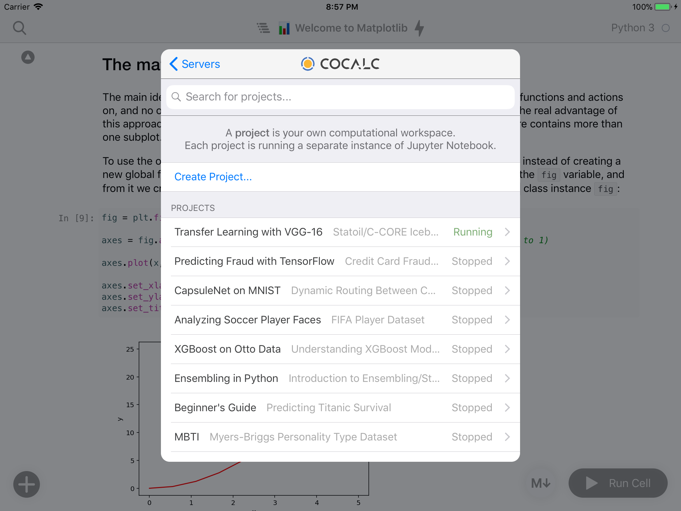Click the Create Project... link
This screenshot has width=681, height=511.
pos(213,177)
